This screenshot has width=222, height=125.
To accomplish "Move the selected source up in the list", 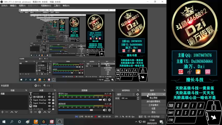I will (45, 112).
